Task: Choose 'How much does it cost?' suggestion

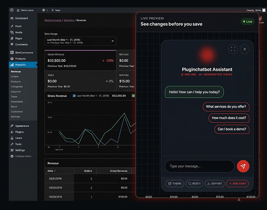Action: (x=229, y=118)
